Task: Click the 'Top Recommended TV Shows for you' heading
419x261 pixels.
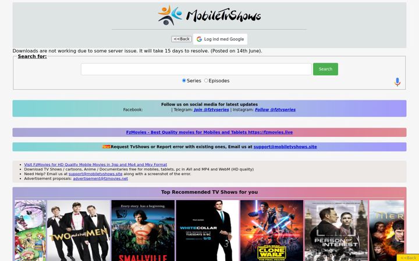Action: pos(210,192)
